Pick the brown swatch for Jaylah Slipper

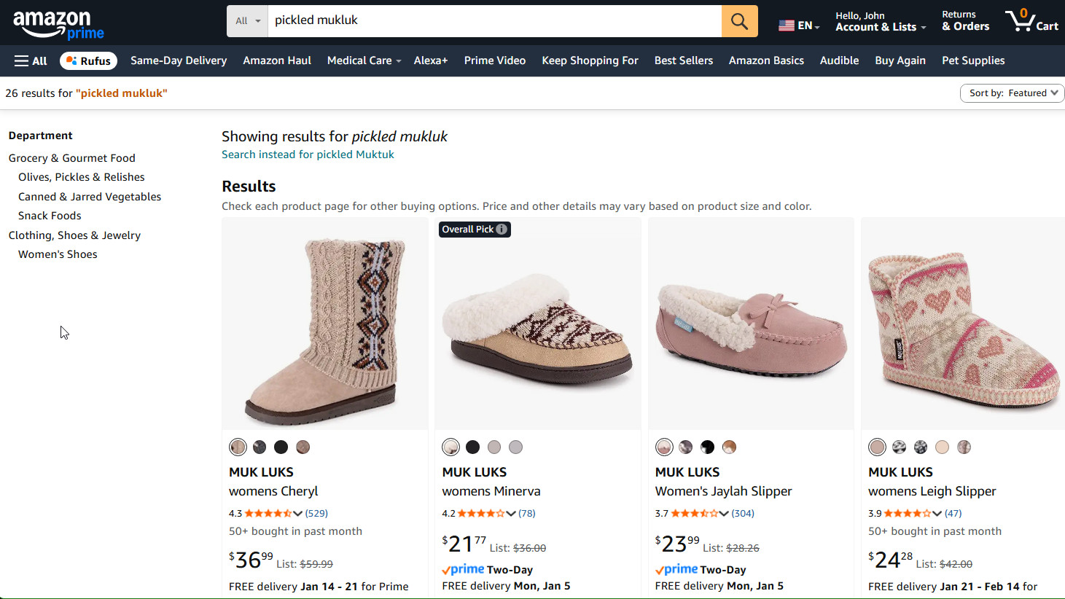729,447
